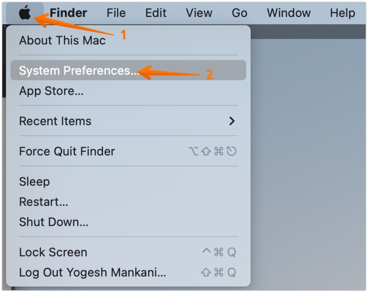
Task: Select Force Quit Finder
Action: point(67,151)
